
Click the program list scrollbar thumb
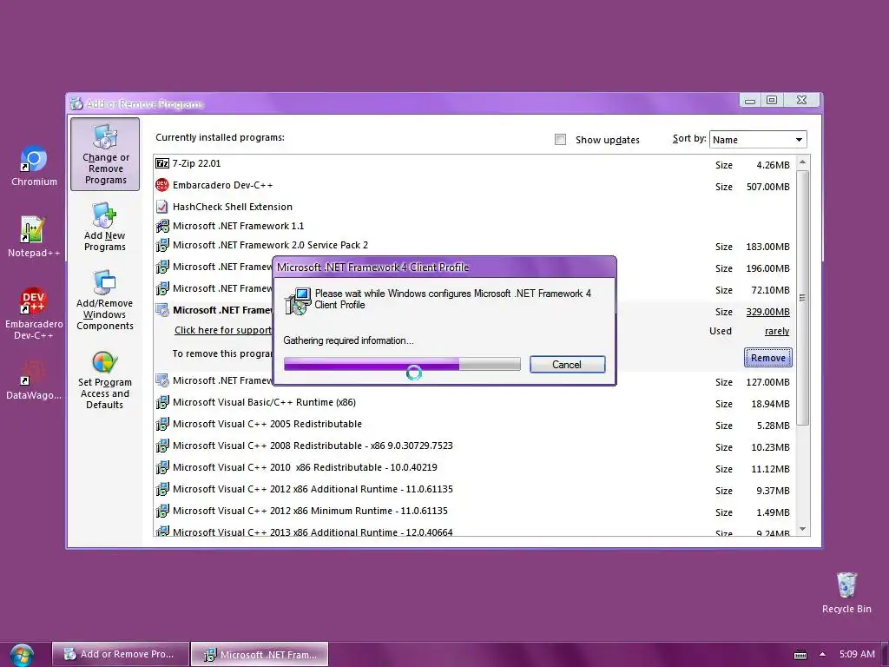[802, 297]
